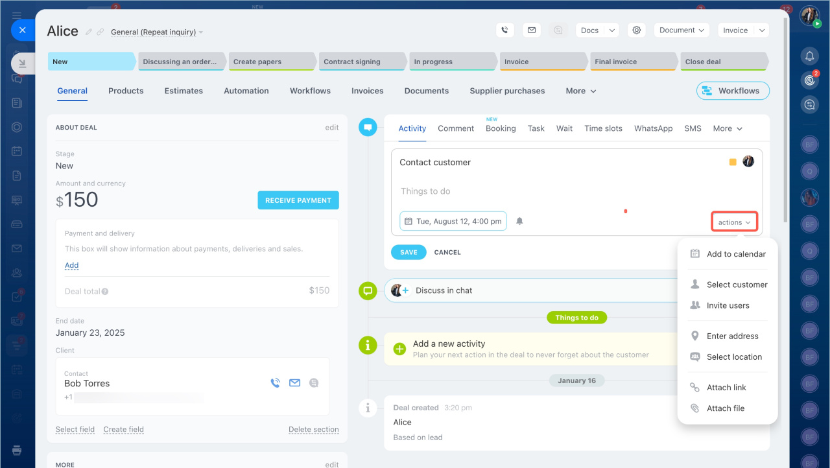Call Bob Torres using phone icon
830x468 pixels.
click(275, 383)
